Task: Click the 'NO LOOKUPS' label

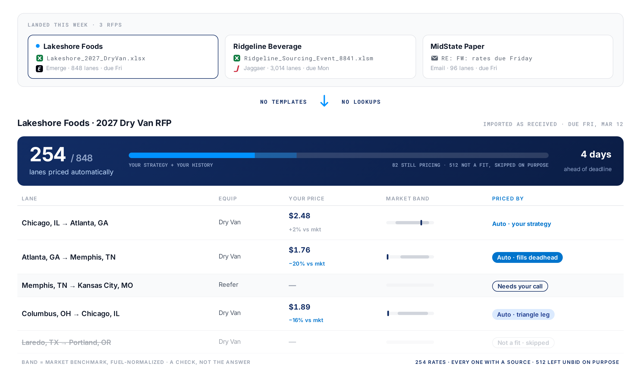Action: (x=361, y=102)
